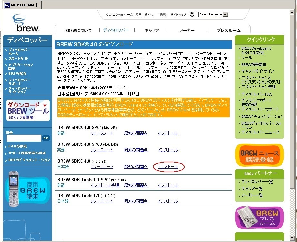Open 検索 link in top bar
The height and width of the screenshot is (242, 297).
coord(163,14)
